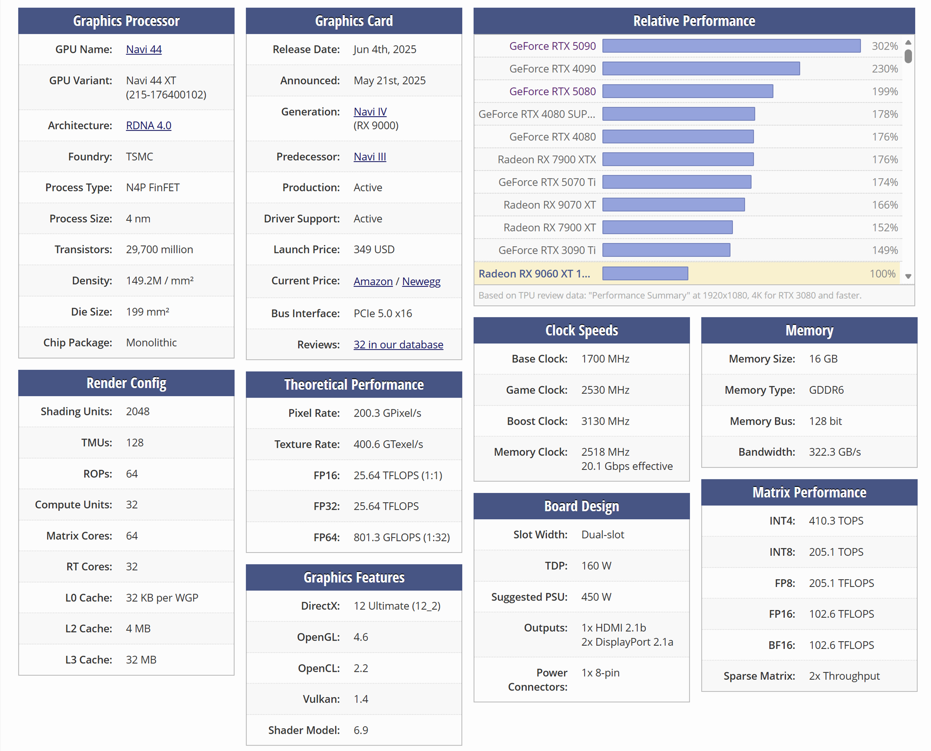Click the Die Size value 199 mm²
The width and height of the screenshot is (931, 751).
tap(148, 312)
